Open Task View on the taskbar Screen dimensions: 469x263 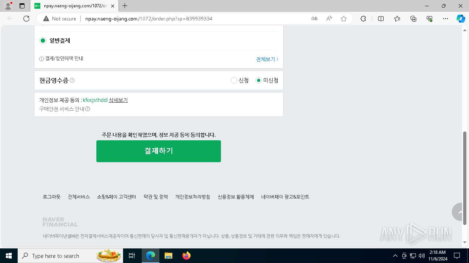[132, 256]
